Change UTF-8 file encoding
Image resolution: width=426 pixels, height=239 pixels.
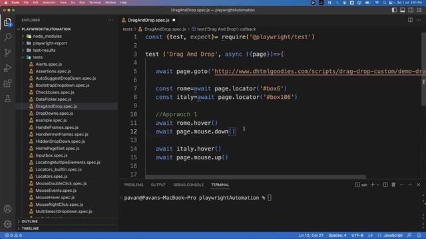357,235
